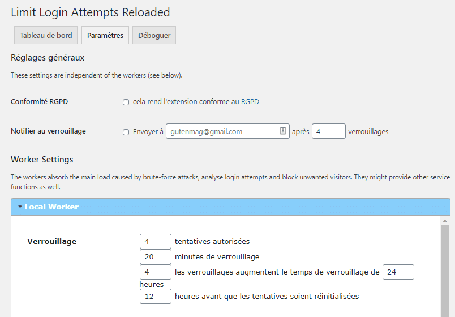Focus the après verrouillages number field

coord(328,131)
